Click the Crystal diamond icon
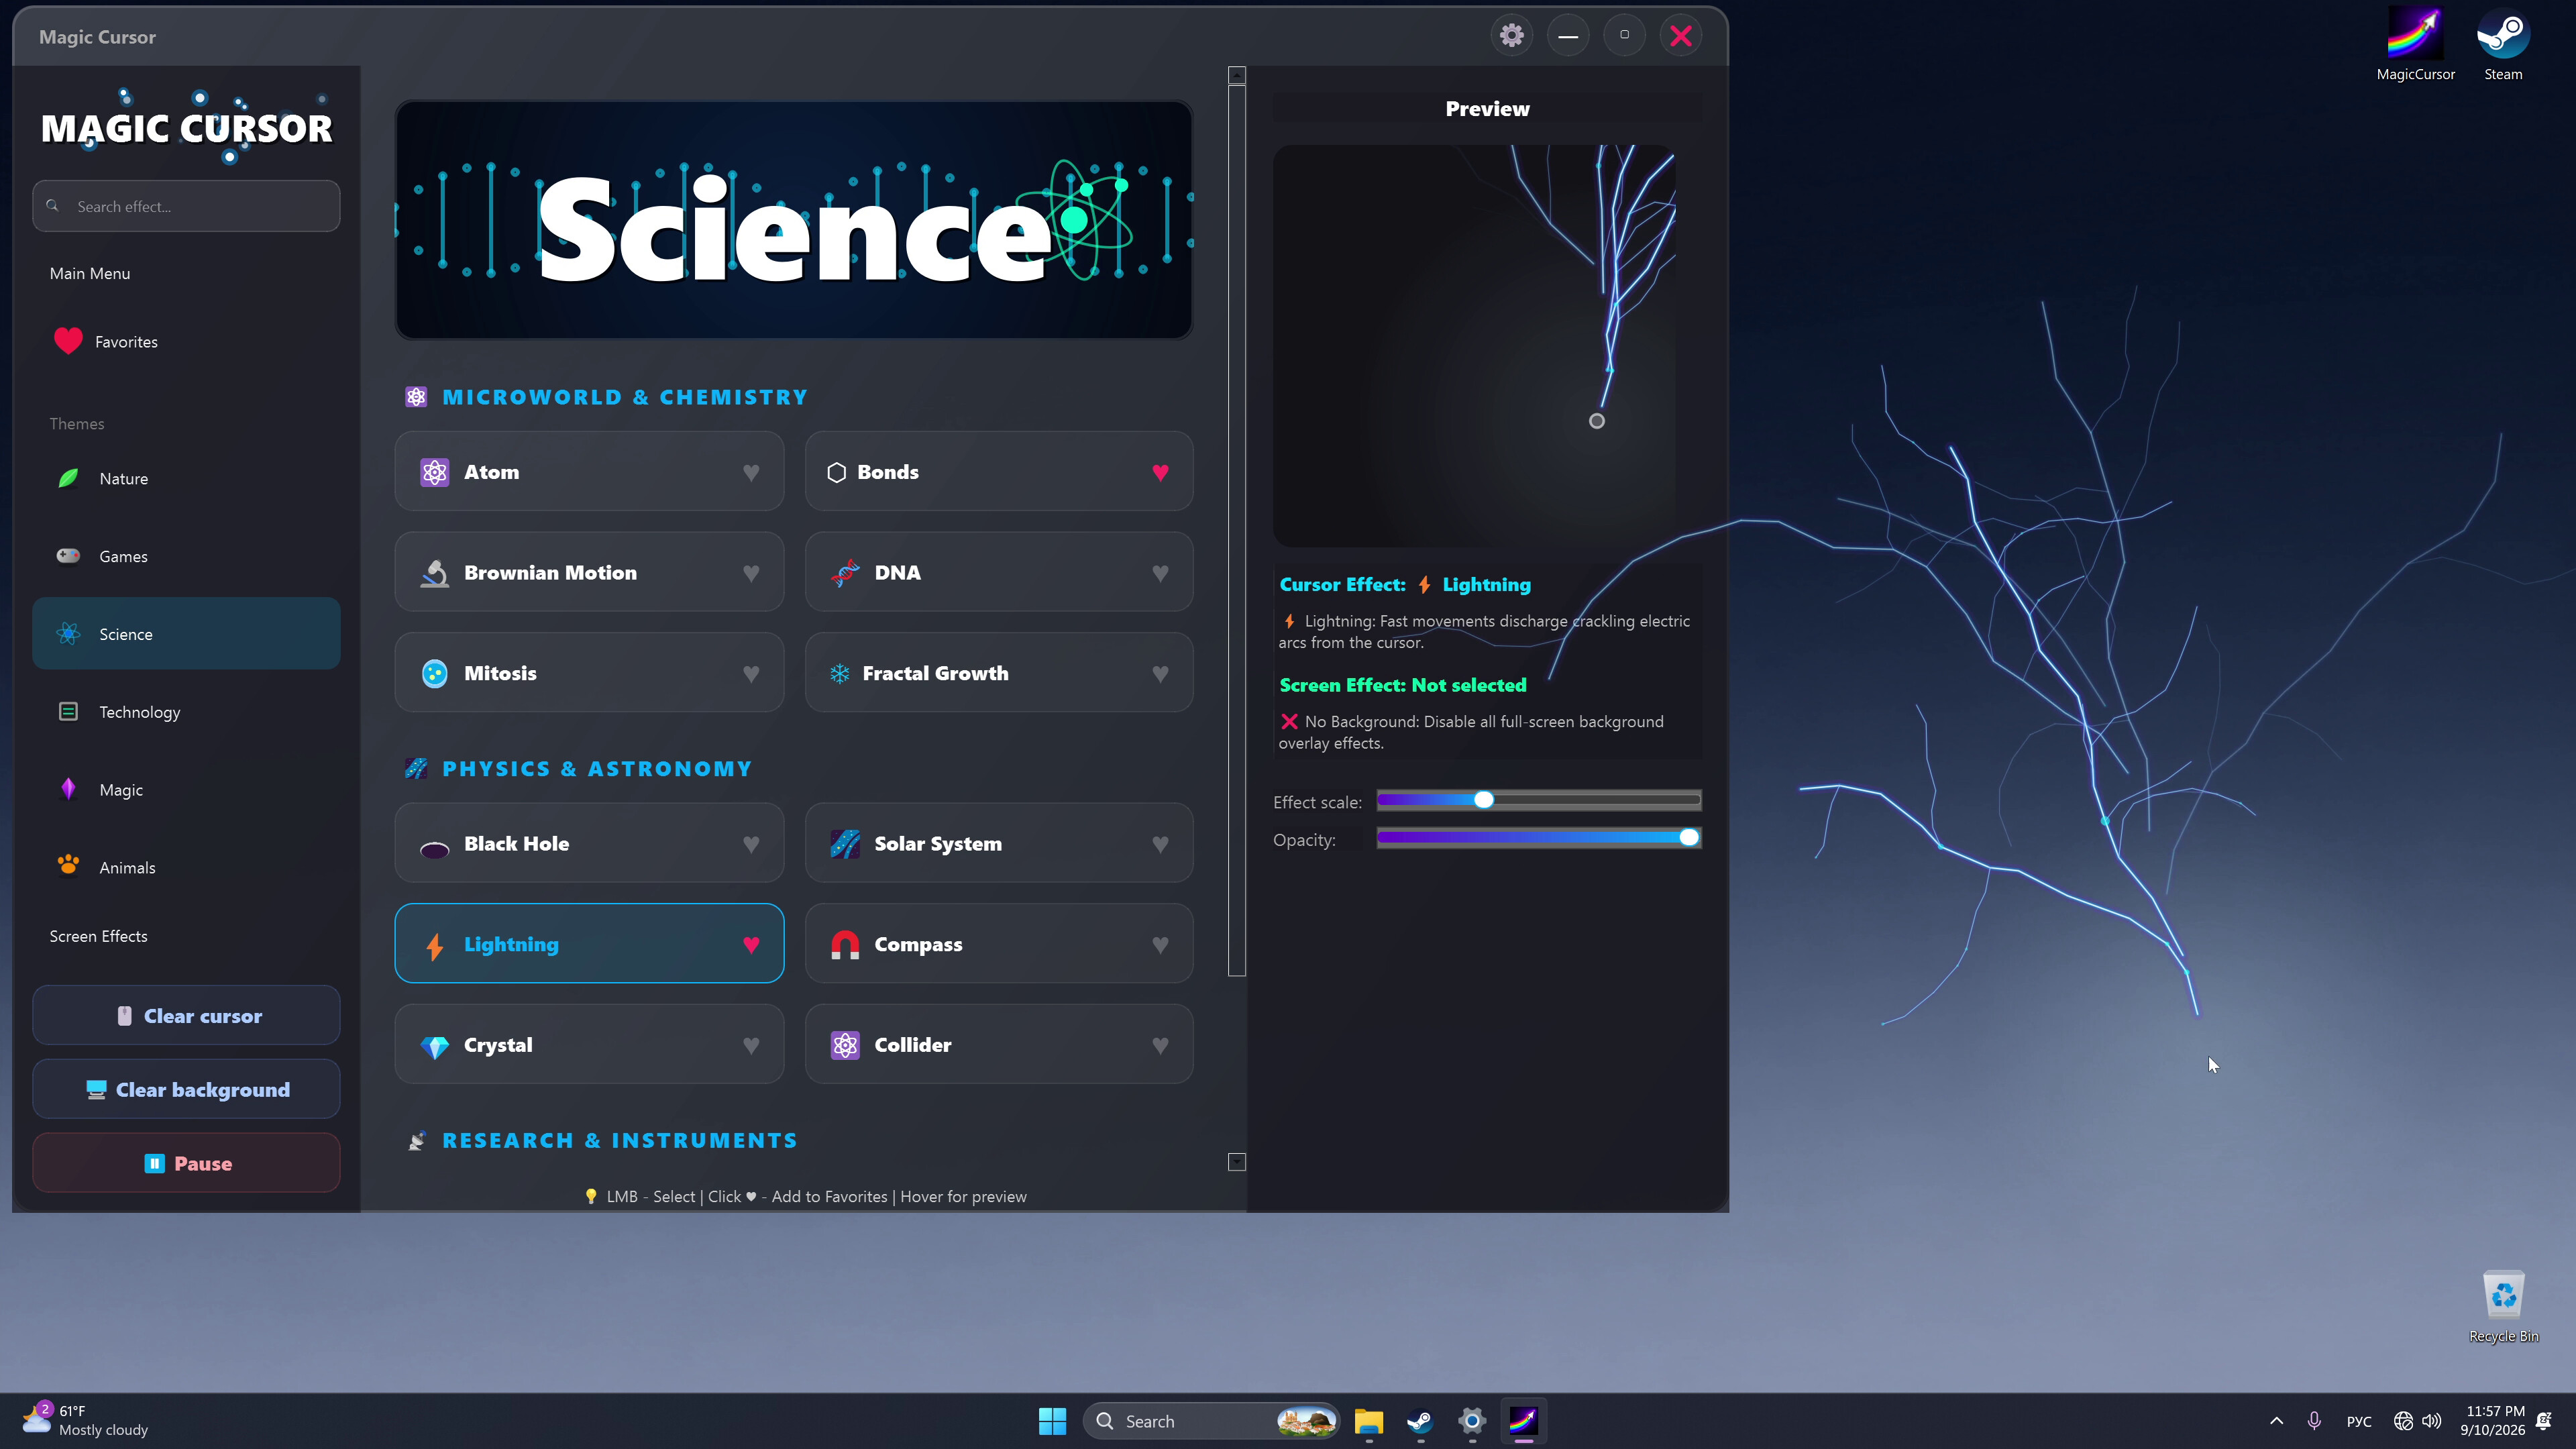 [434, 1046]
